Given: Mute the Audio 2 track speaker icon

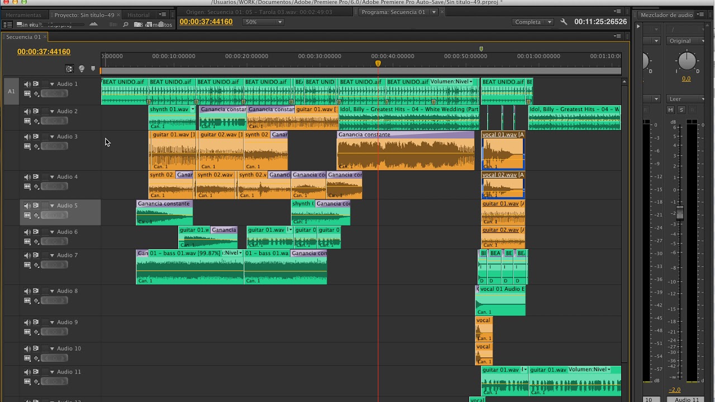Looking at the screenshot, I should 27,112.
